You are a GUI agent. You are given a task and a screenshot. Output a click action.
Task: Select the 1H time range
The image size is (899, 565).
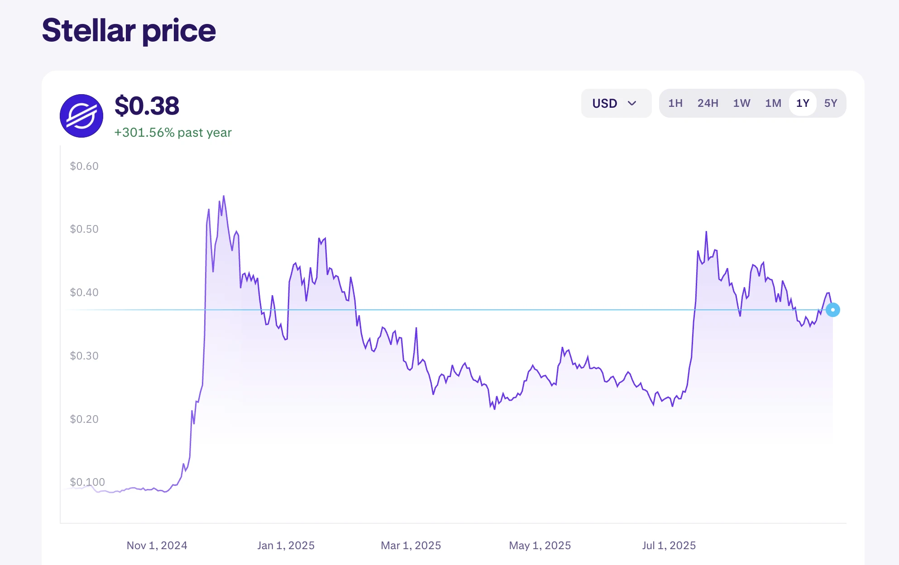click(x=675, y=103)
